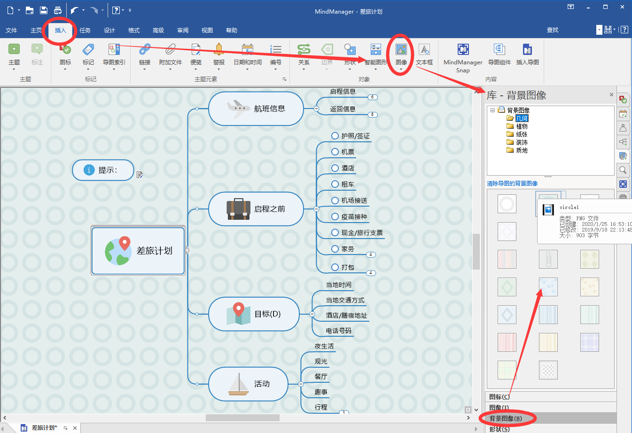Screen dimensions: 632x433
Task: Check the 机票 task circle
Action: (x=335, y=152)
